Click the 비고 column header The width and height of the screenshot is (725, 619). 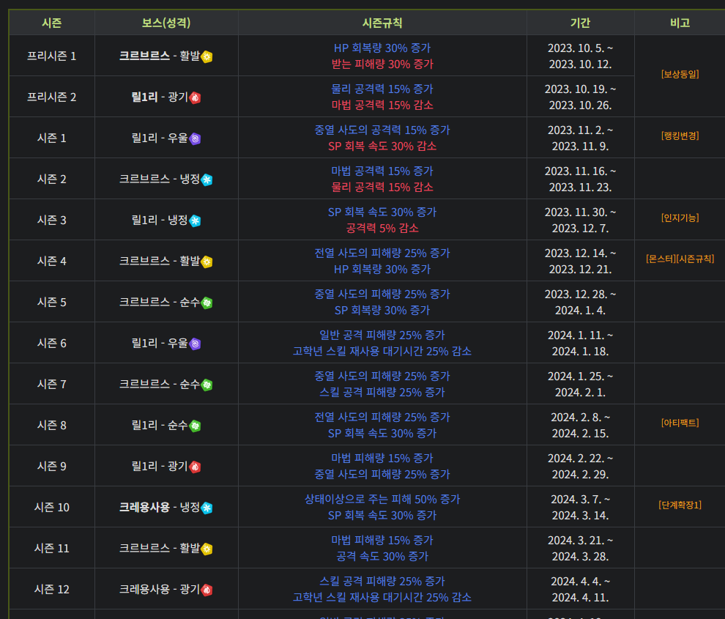click(x=680, y=23)
